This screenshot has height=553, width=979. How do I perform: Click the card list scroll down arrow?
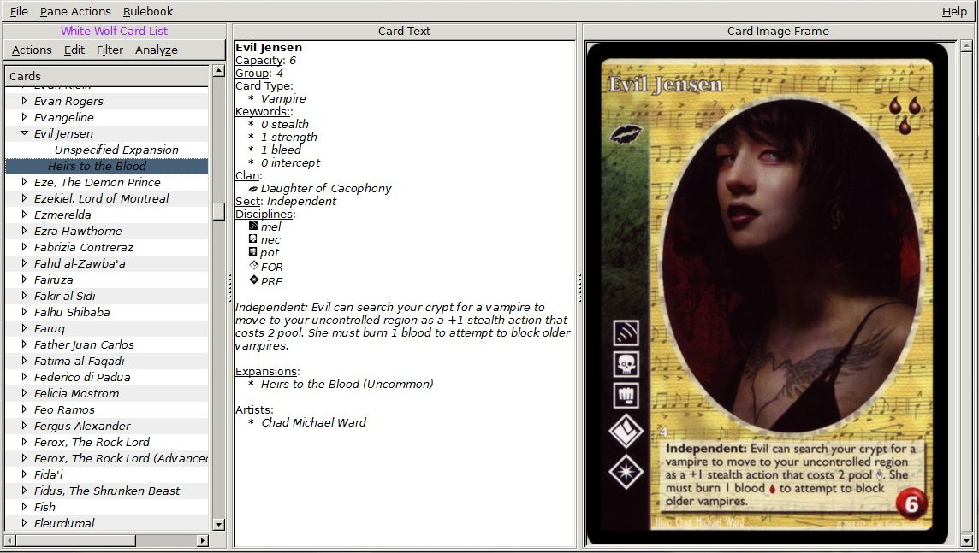pos(218,524)
